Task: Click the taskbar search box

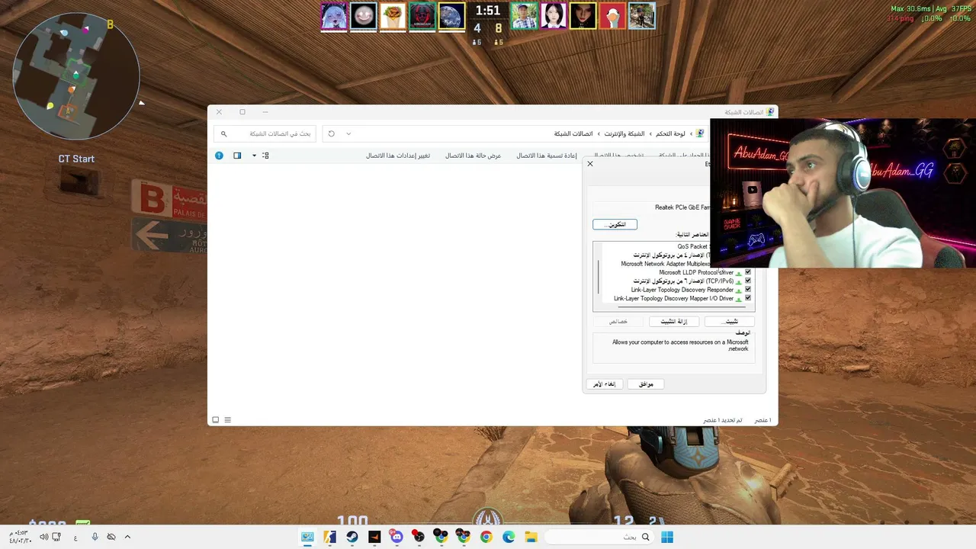Action: tap(599, 537)
